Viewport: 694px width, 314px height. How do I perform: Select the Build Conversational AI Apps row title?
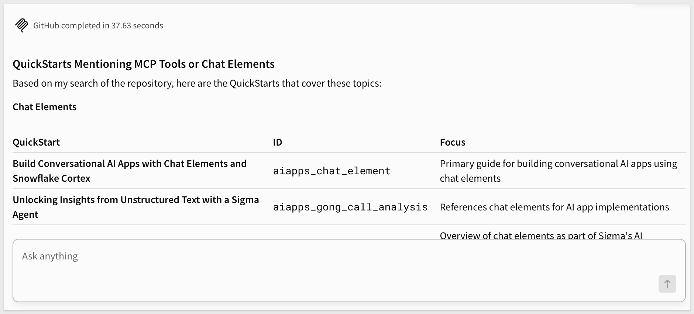click(130, 171)
